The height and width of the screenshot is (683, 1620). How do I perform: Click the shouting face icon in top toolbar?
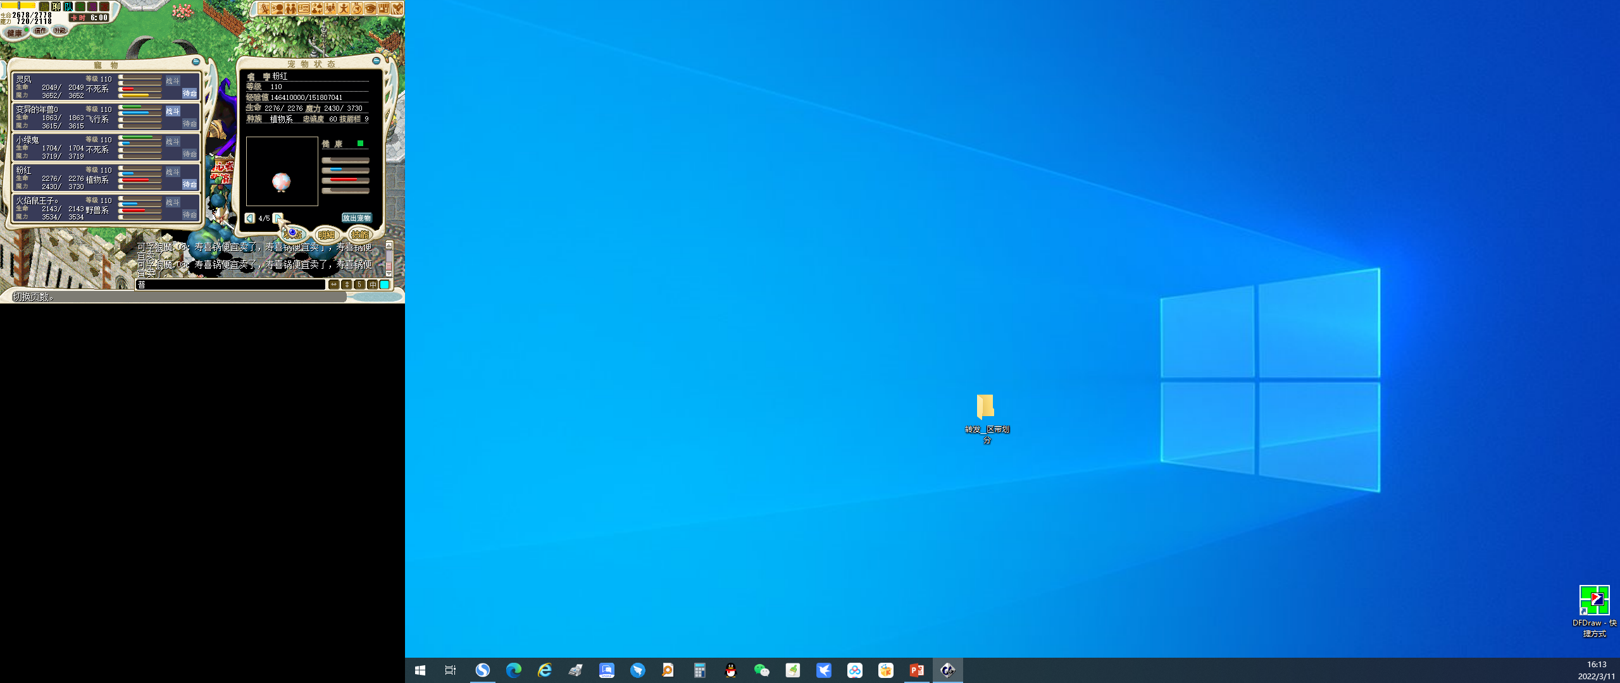point(277,8)
